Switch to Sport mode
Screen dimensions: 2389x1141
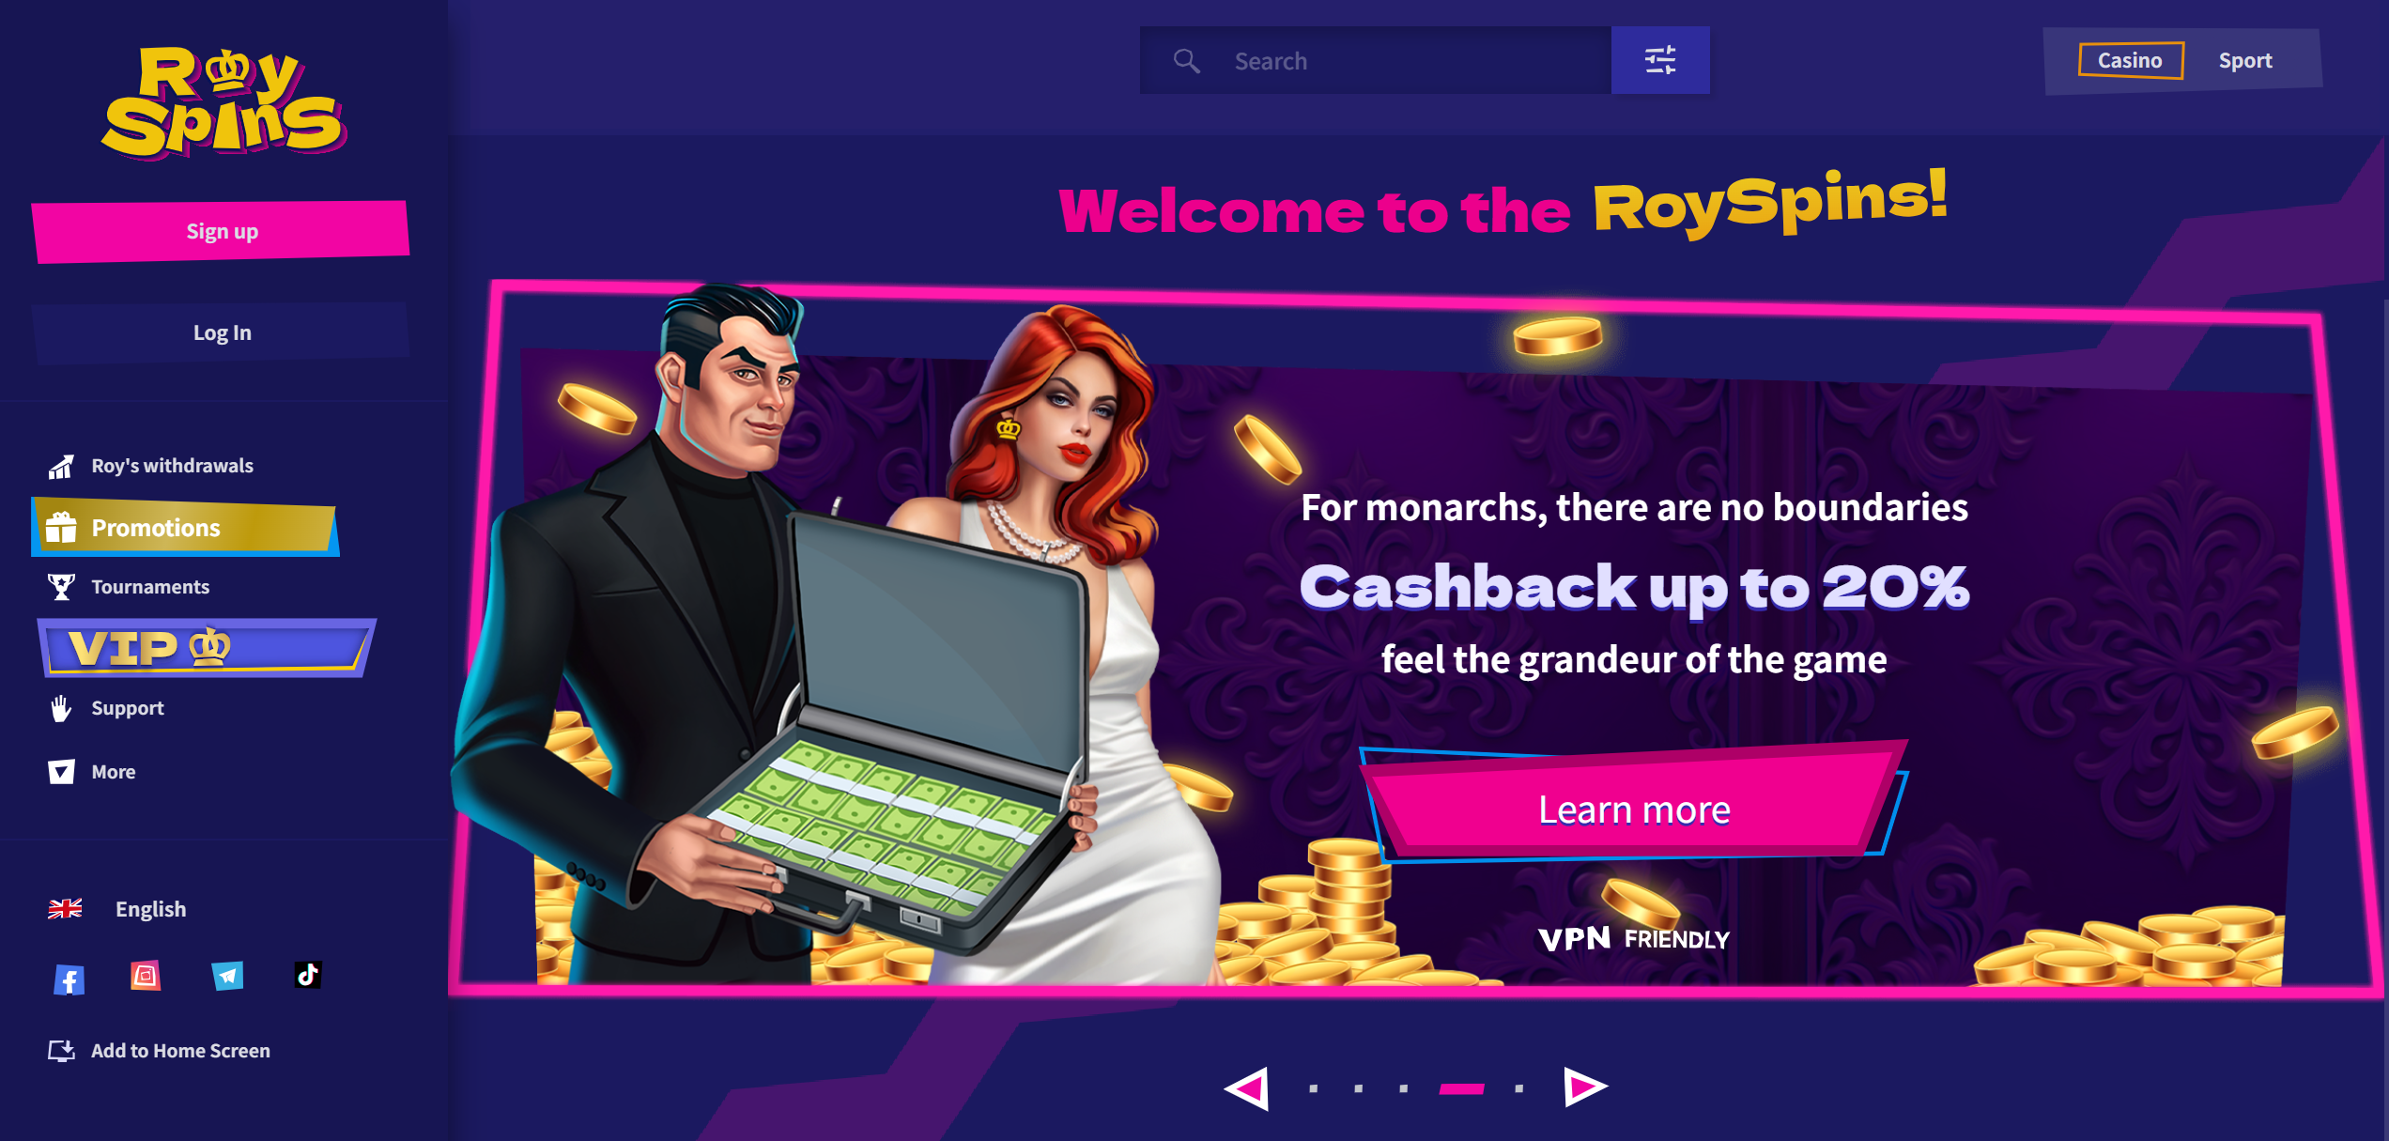coord(2245,61)
